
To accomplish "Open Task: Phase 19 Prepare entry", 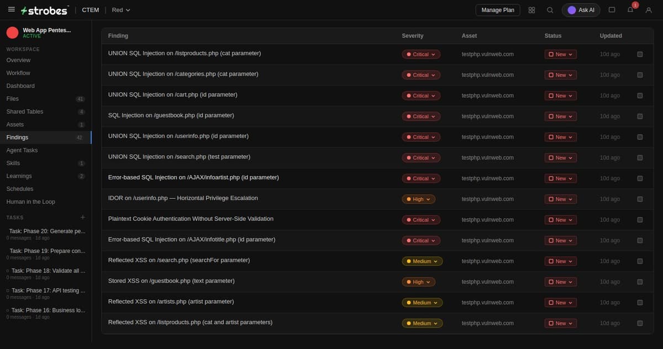I will [46, 254].
